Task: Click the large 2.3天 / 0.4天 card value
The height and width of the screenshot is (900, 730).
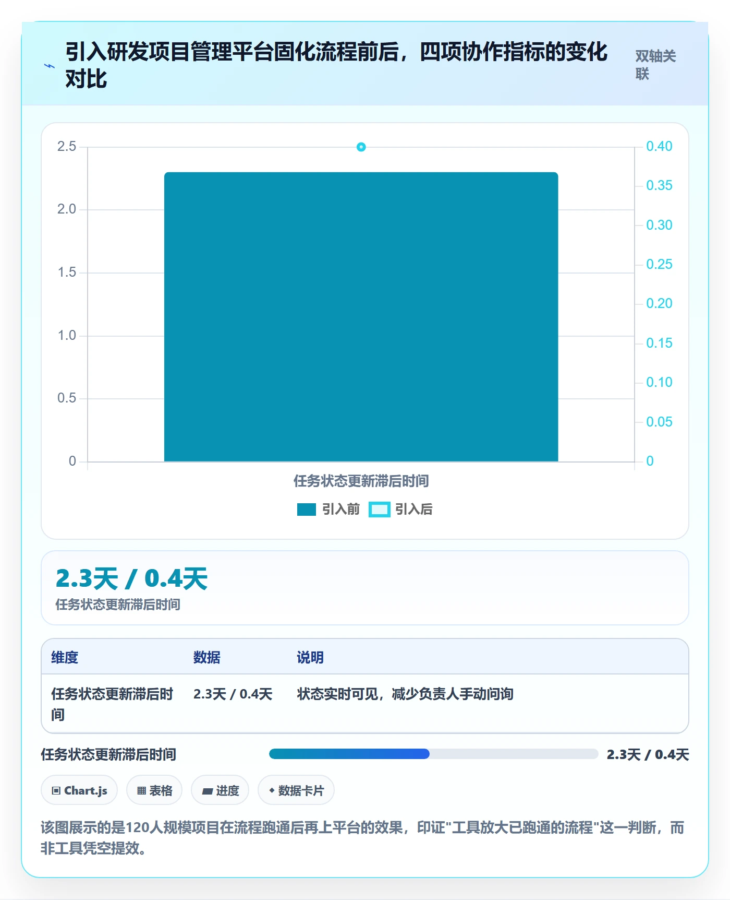Action: click(x=131, y=578)
